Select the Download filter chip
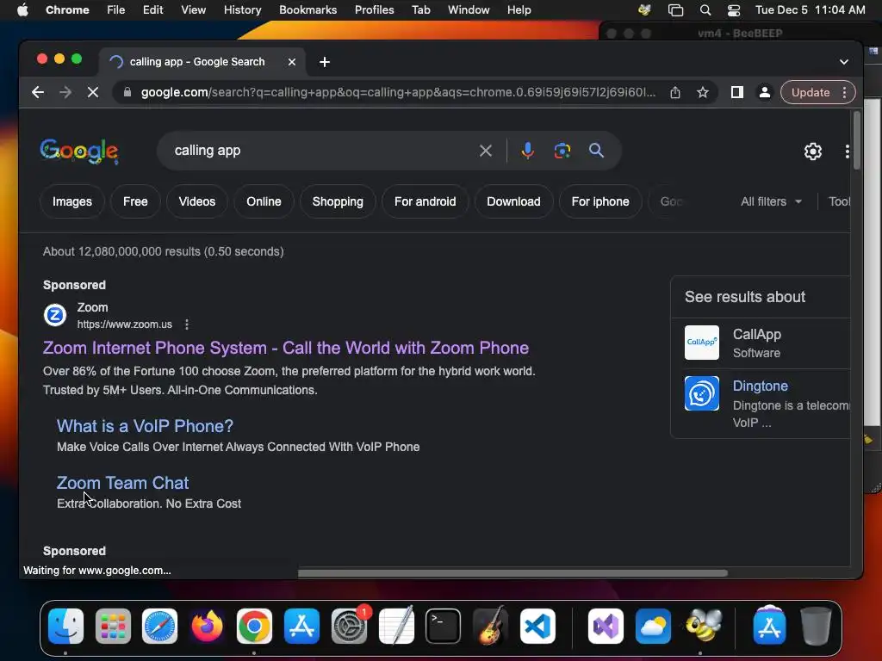 pos(513,201)
